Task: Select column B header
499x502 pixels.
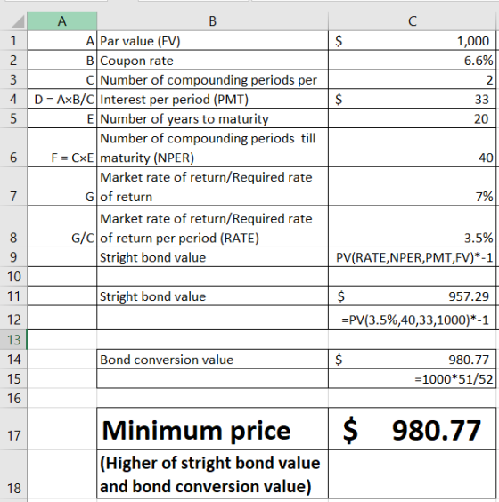Action: tap(212, 21)
